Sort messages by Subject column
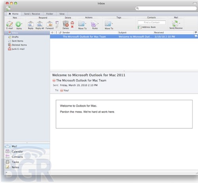198x183 pixels. click(x=136, y=32)
